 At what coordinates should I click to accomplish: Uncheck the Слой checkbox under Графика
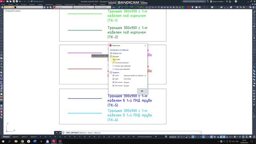coord(114,76)
